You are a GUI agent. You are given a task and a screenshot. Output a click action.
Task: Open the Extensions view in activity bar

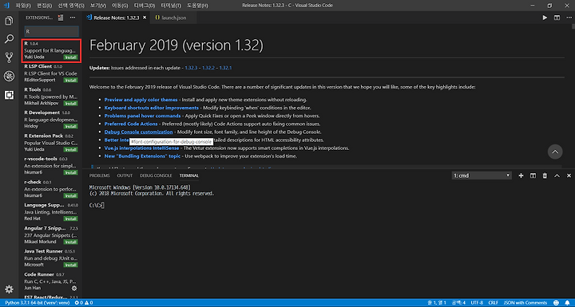[x=9, y=95]
